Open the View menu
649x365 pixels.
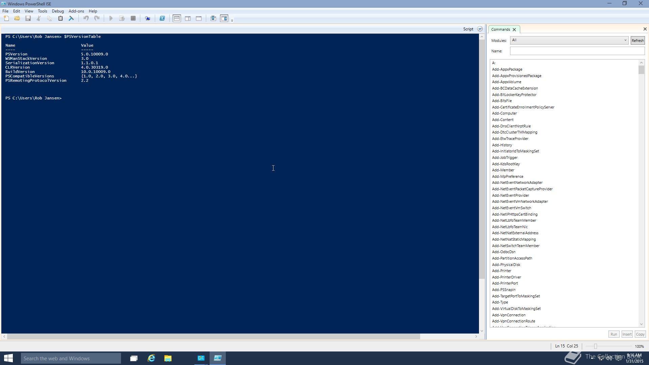(29, 11)
